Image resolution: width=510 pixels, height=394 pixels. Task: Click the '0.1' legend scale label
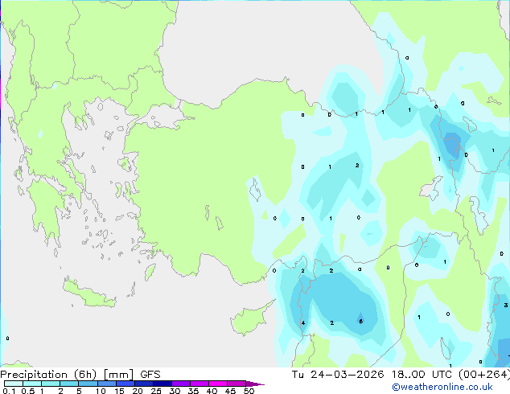point(9,391)
